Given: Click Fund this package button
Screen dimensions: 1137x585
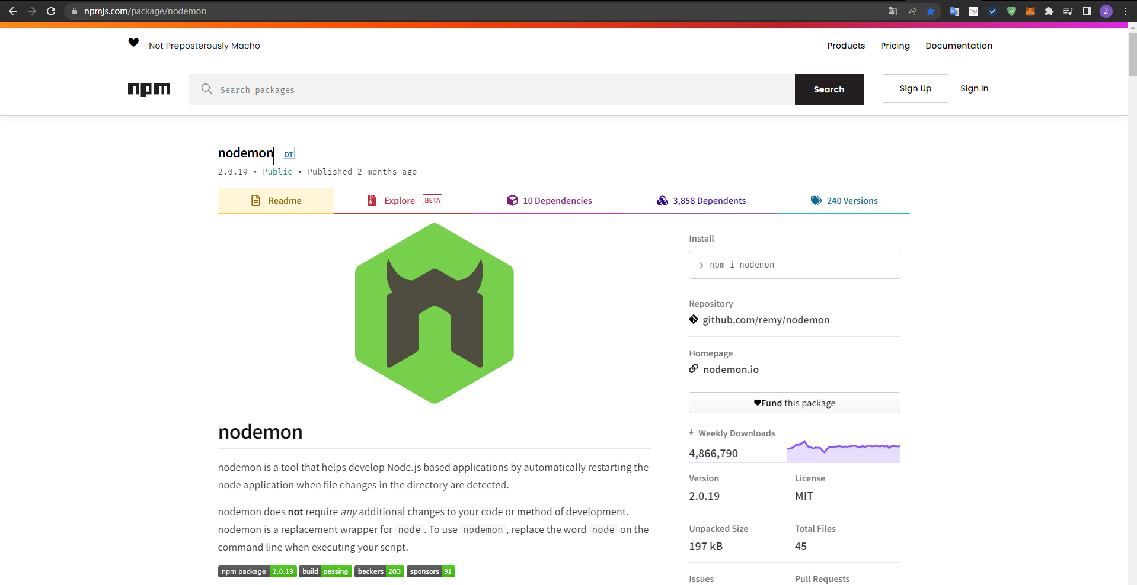Looking at the screenshot, I should (x=794, y=403).
